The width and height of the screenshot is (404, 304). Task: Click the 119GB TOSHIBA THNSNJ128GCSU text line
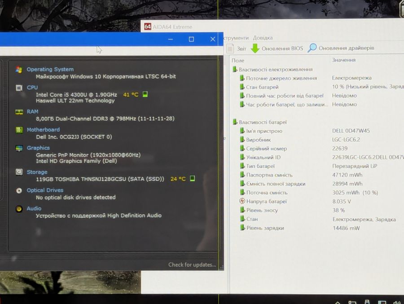point(100,179)
